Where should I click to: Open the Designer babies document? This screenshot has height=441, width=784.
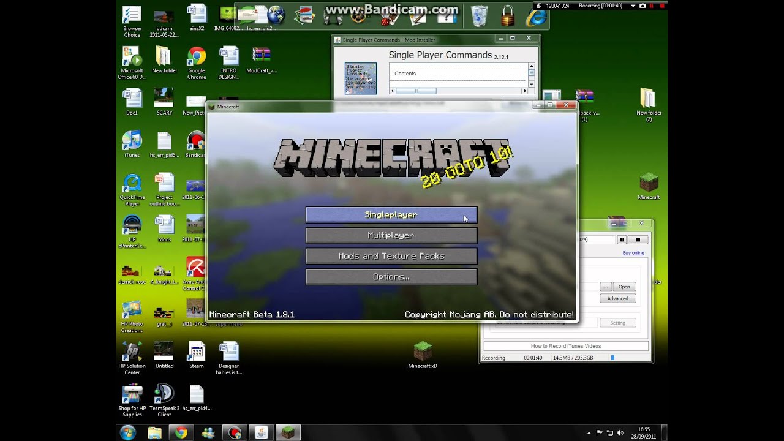(x=229, y=359)
